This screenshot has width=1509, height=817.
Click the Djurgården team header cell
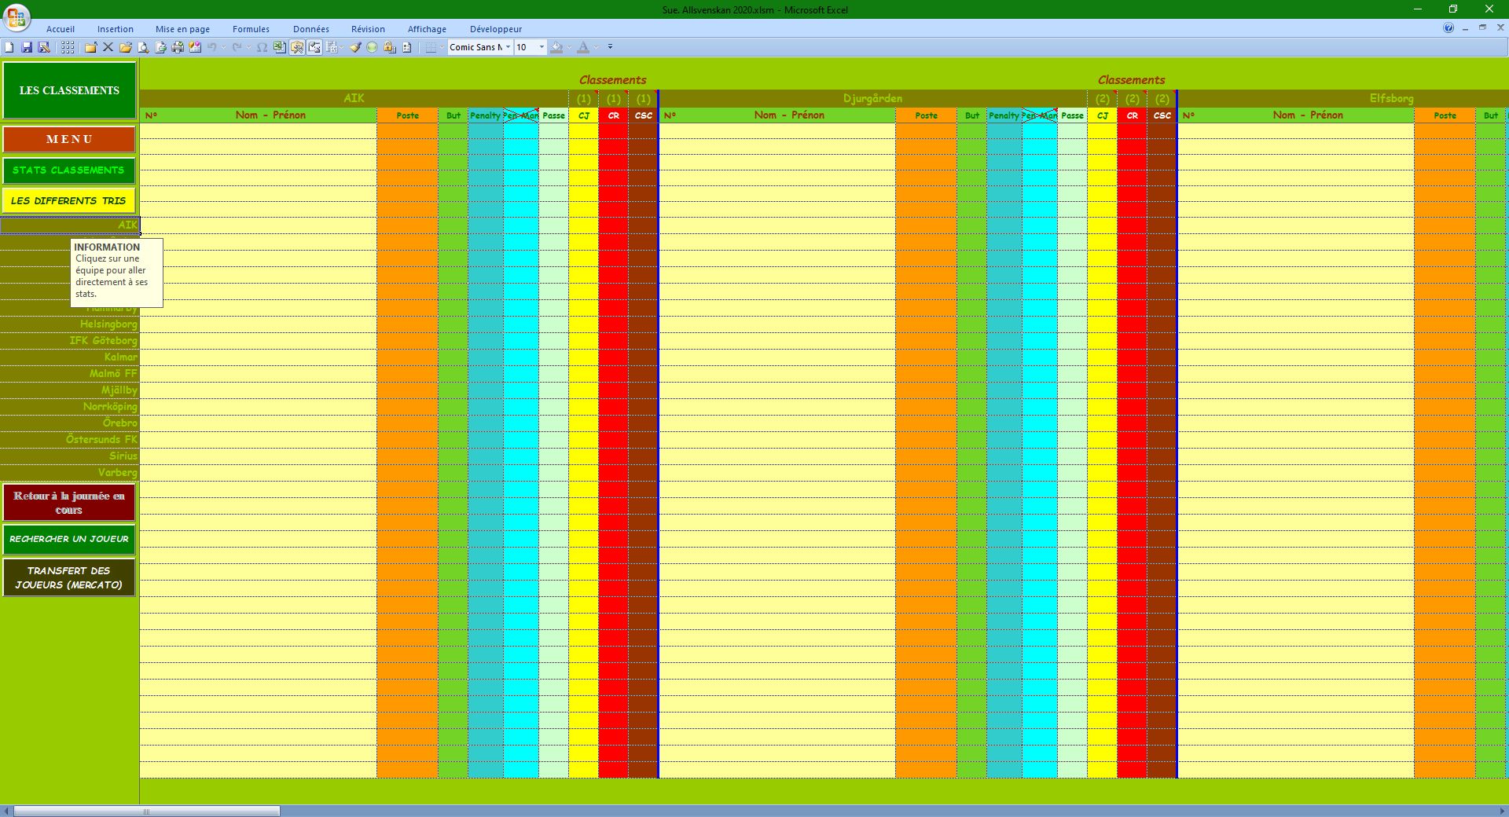click(872, 98)
